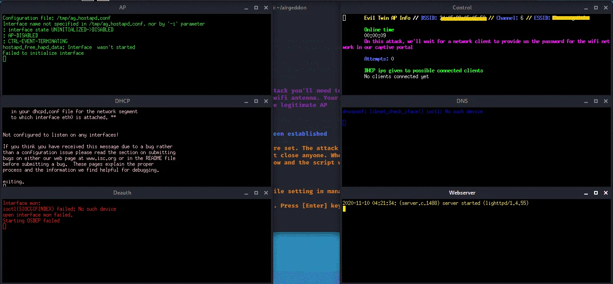Click the 'exiting.' line in DHCP

[13, 182]
